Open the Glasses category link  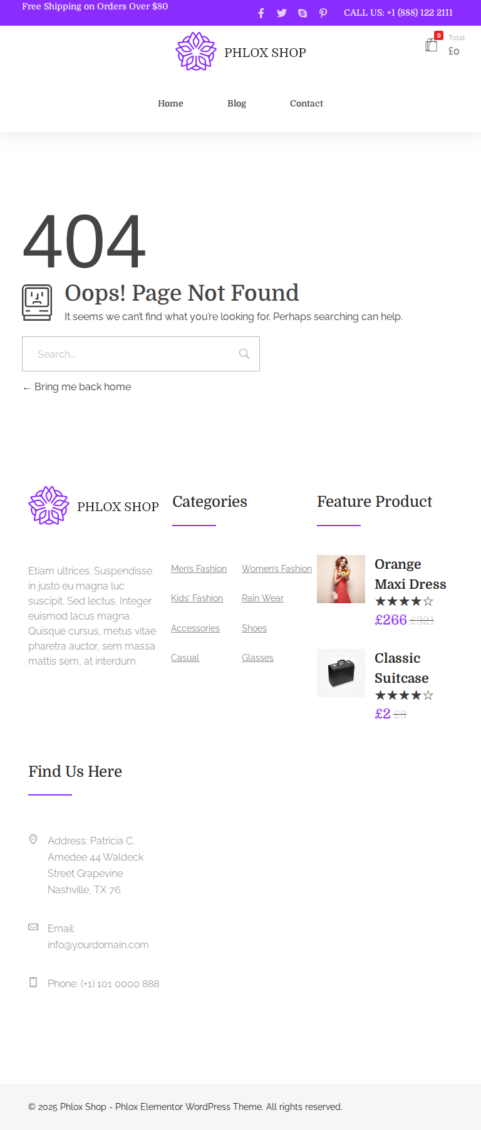click(257, 658)
